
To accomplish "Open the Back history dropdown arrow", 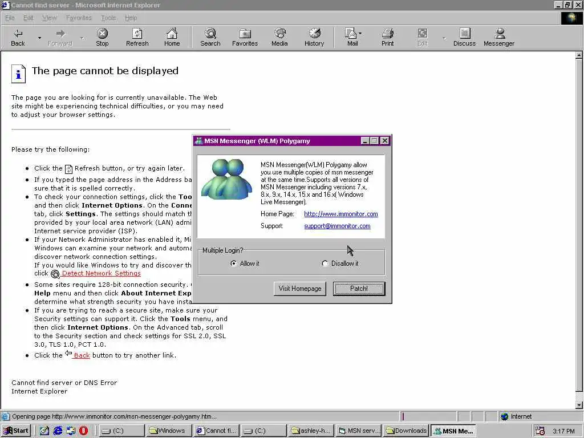I will [x=39, y=38].
